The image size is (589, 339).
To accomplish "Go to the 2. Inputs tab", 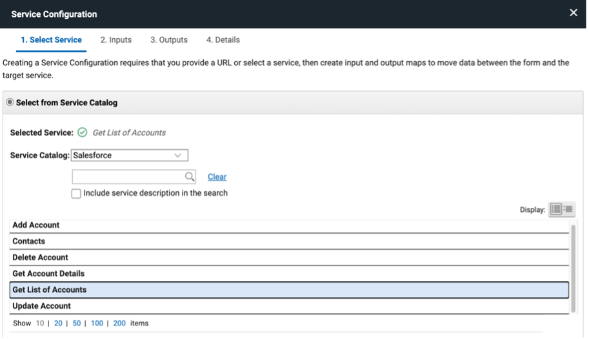I will (x=115, y=40).
